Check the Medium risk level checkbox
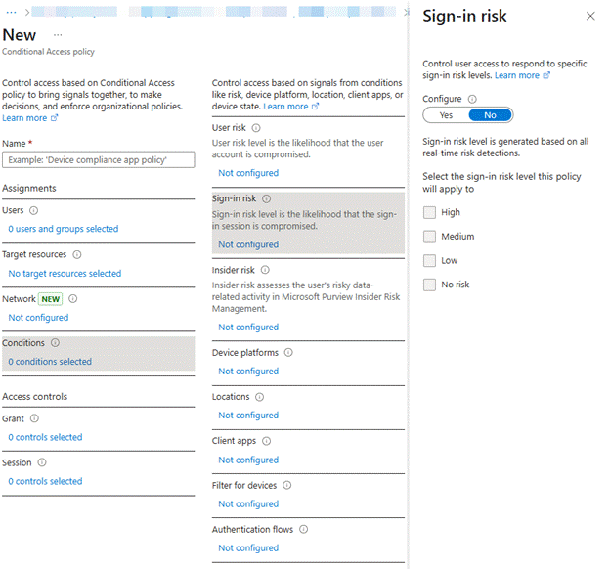610x569 pixels. (x=429, y=237)
